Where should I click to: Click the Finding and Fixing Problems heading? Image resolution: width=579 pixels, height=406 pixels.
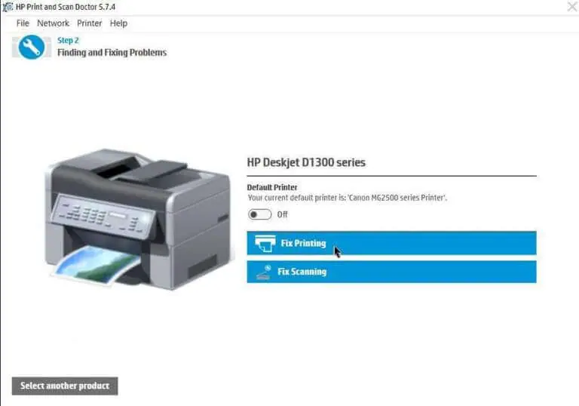[x=112, y=53]
